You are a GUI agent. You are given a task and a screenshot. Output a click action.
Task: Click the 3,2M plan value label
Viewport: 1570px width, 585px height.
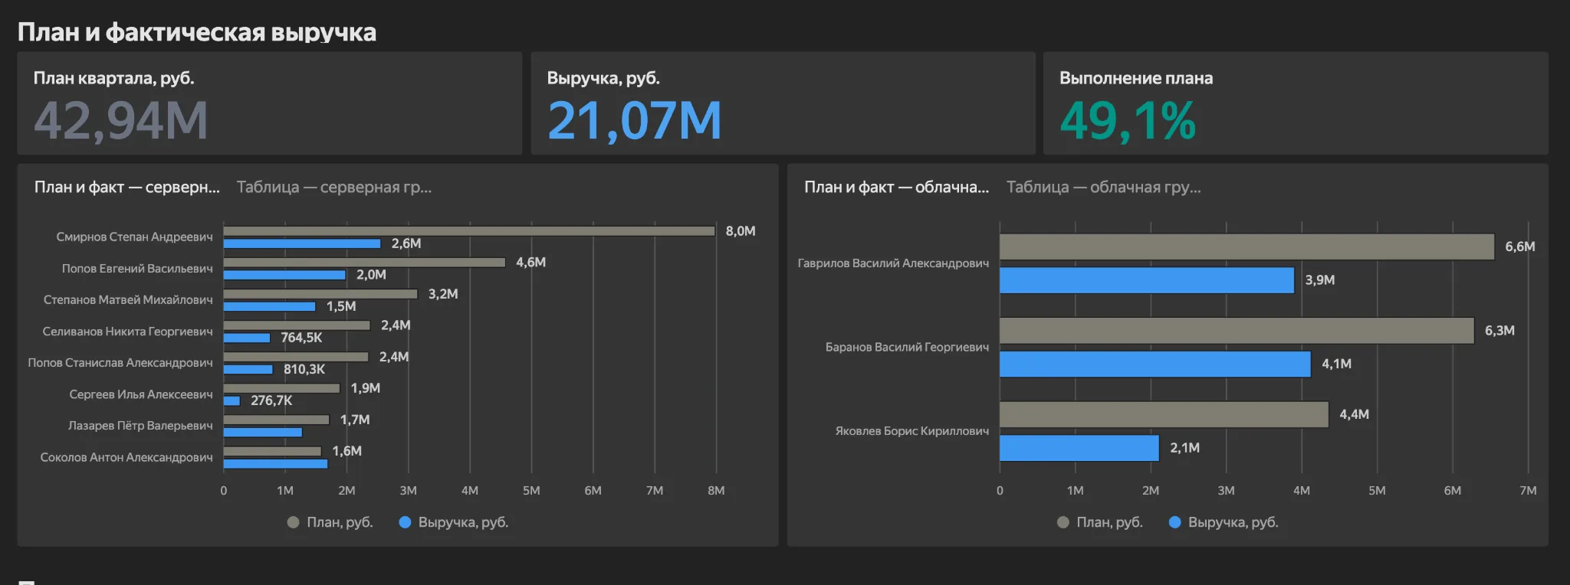click(443, 294)
